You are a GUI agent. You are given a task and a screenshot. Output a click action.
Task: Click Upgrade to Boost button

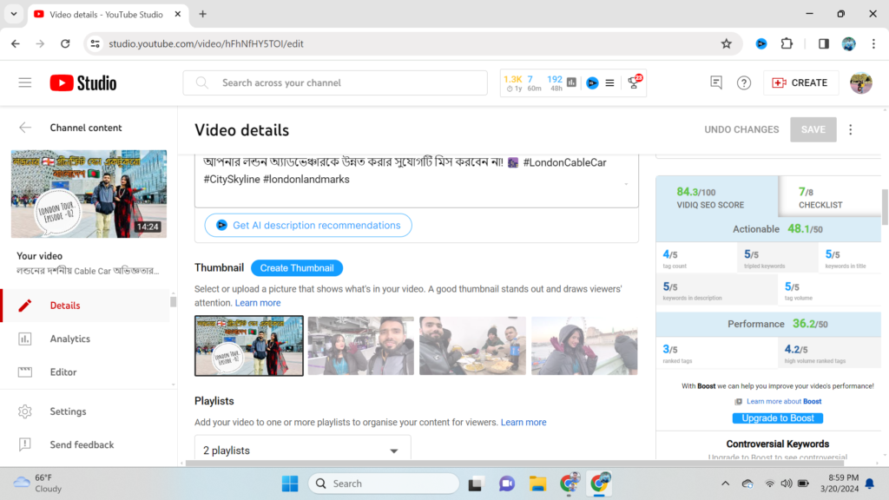coord(777,418)
